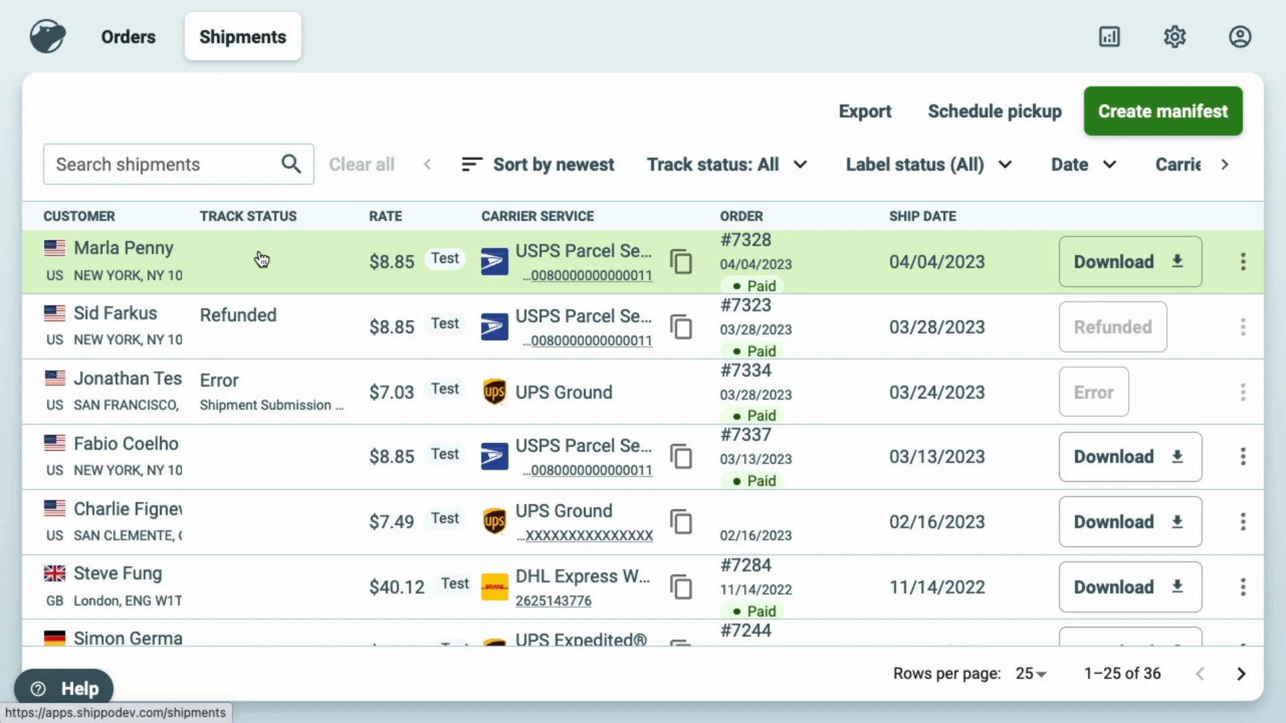Go to previous page of shipments
This screenshot has height=723, width=1286.
pyautogui.click(x=1200, y=673)
